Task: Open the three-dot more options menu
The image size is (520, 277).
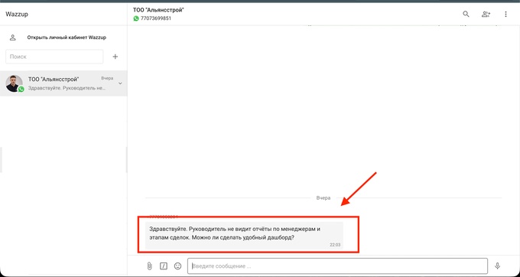Action: tap(505, 14)
